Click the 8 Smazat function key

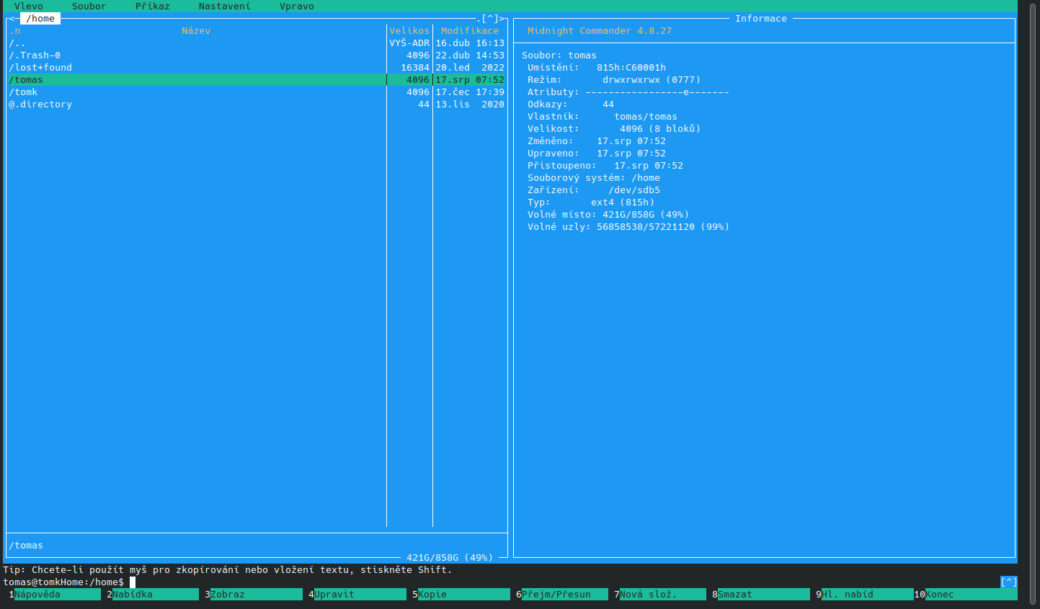[761, 595]
